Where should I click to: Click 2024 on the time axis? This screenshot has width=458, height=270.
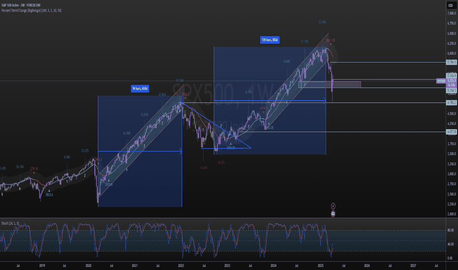(x=274, y=266)
